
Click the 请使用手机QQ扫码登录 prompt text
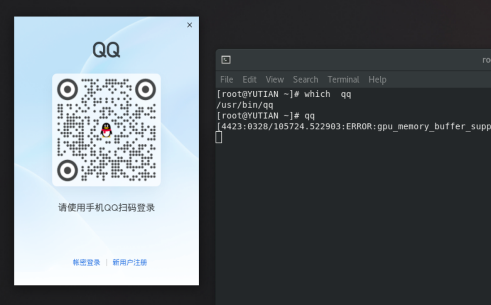point(106,207)
